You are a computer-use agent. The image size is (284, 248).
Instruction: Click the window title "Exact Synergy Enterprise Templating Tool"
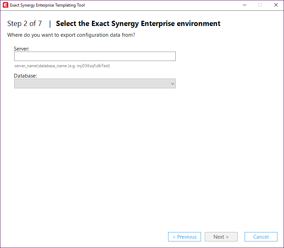pos(47,5)
